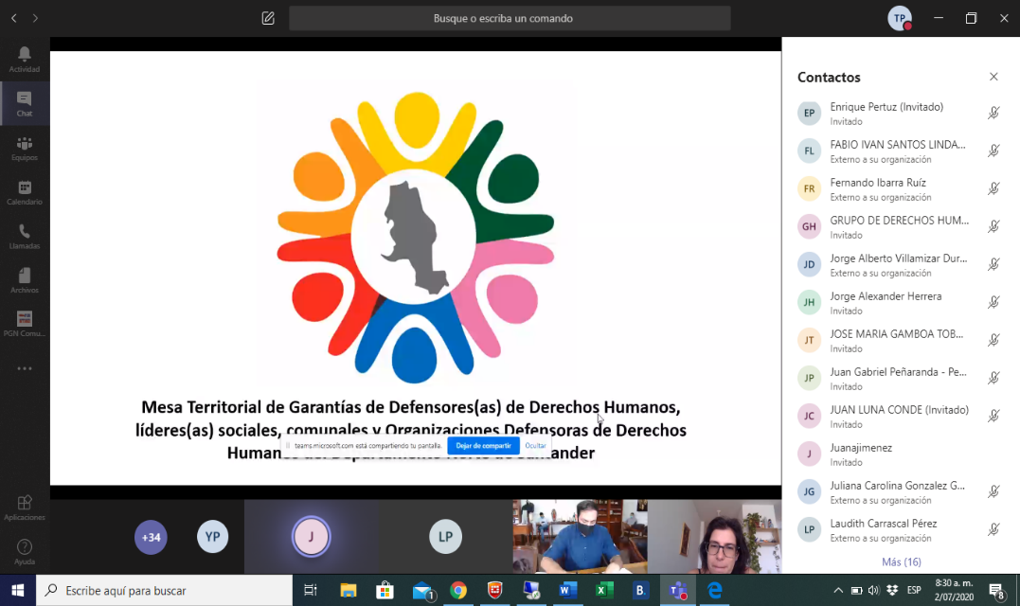Open the Calendario view
The width and height of the screenshot is (1020, 606).
(x=25, y=192)
